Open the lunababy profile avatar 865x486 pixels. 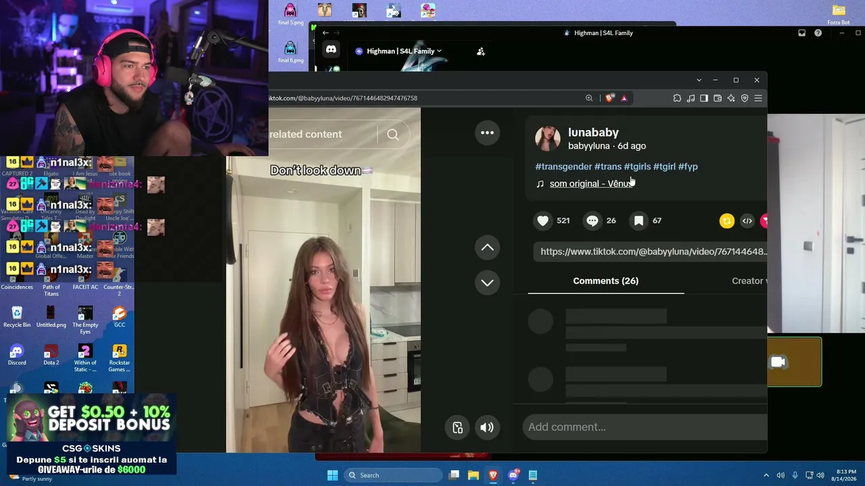[x=548, y=138]
